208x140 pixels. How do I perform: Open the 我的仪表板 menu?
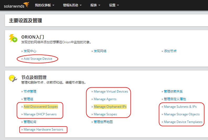[x=45, y=5]
